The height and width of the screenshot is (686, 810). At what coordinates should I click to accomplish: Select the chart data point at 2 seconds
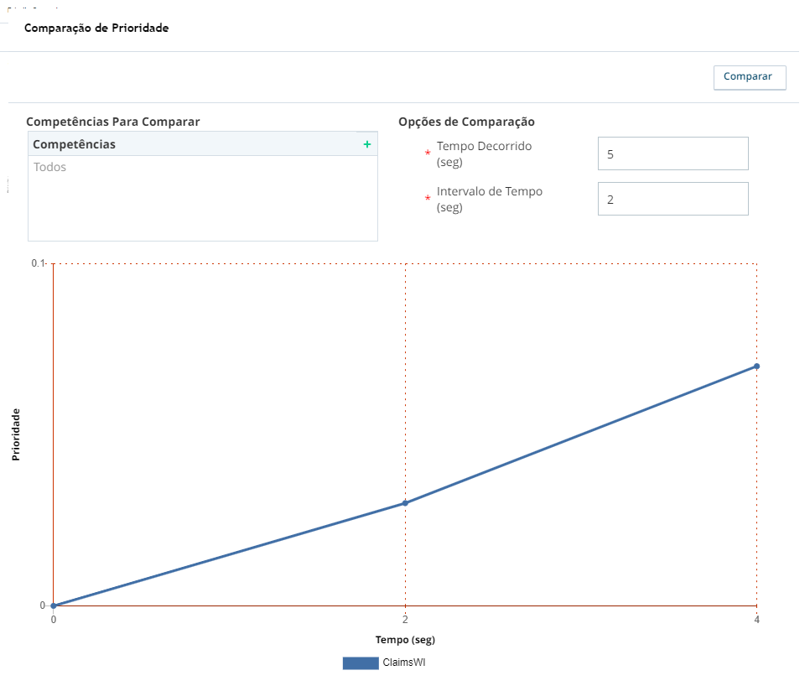click(x=405, y=503)
